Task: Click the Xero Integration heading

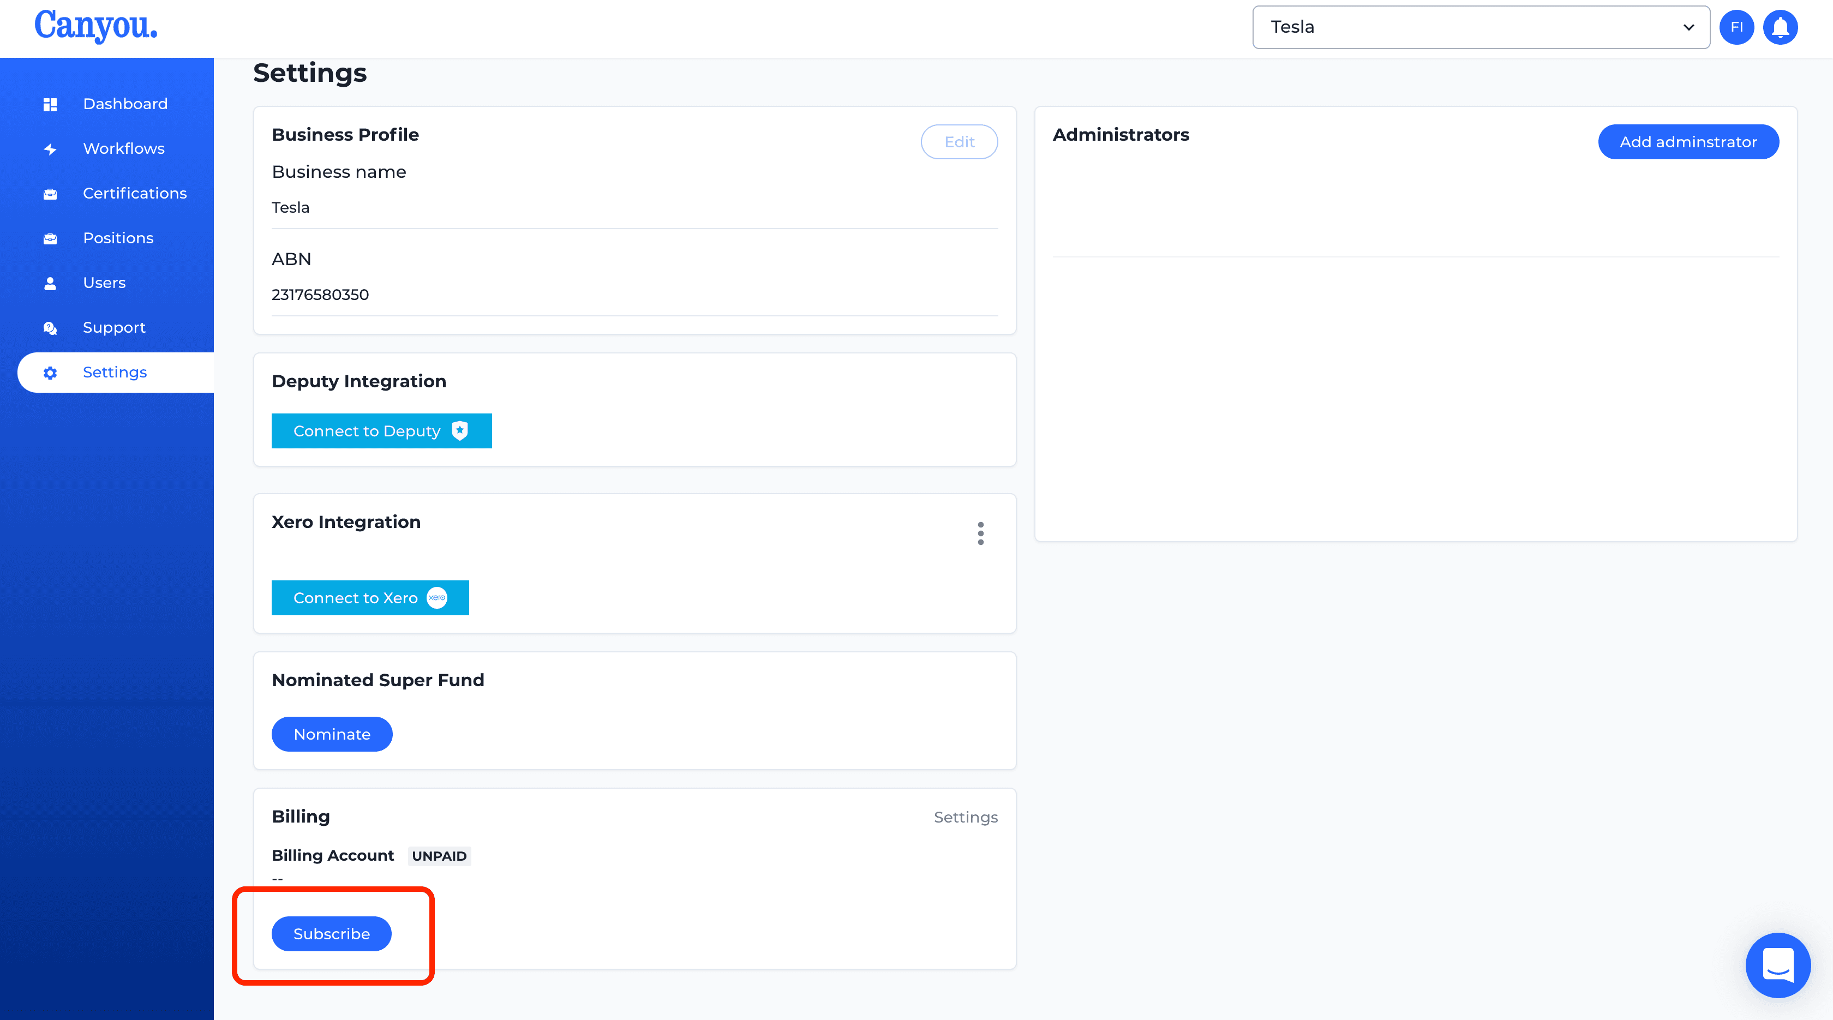Action: pos(346,522)
